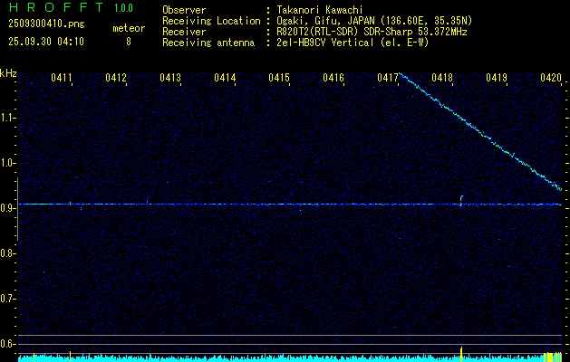Viewport: 570px width, 362px height.
Task: Click the 0418 time label
Action: (442, 79)
